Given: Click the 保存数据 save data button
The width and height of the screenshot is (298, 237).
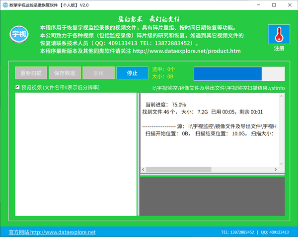Looking at the screenshot, I should click(65, 73).
